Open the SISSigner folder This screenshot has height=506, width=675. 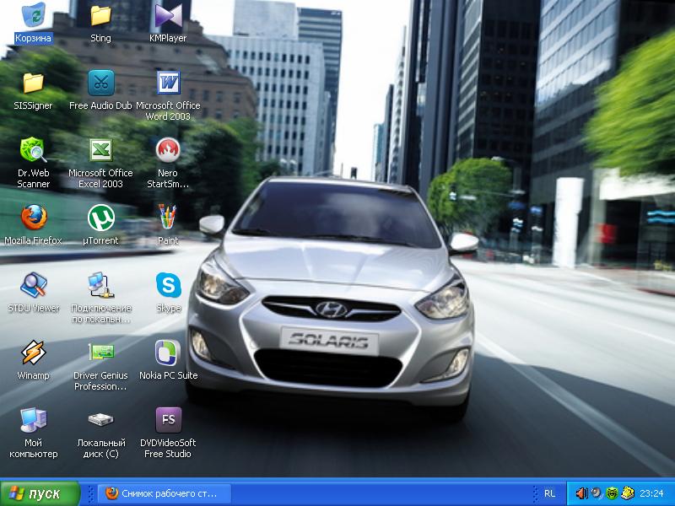pos(33,83)
